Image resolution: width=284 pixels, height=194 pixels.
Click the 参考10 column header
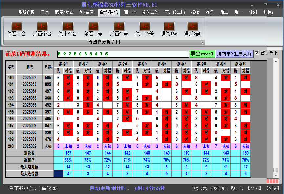tap(241, 64)
